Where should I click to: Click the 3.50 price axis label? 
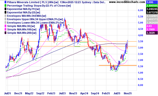click(x=140, y=41)
